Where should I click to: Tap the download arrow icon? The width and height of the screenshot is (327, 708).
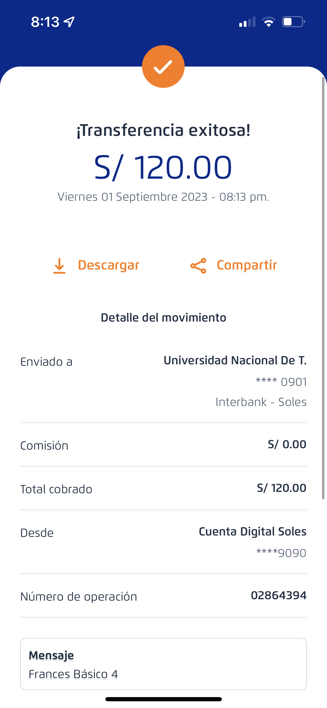pos(59,266)
